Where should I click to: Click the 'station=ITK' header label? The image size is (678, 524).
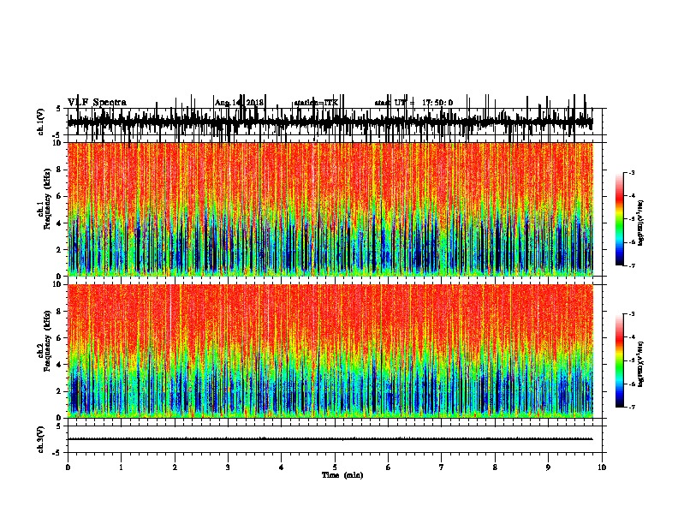pyautogui.click(x=316, y=103)
